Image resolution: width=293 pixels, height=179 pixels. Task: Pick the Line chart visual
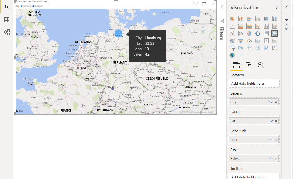[x=232, y=26]
